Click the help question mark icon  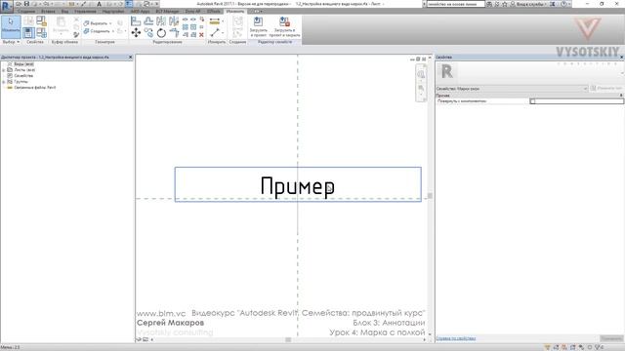(563, 4)
